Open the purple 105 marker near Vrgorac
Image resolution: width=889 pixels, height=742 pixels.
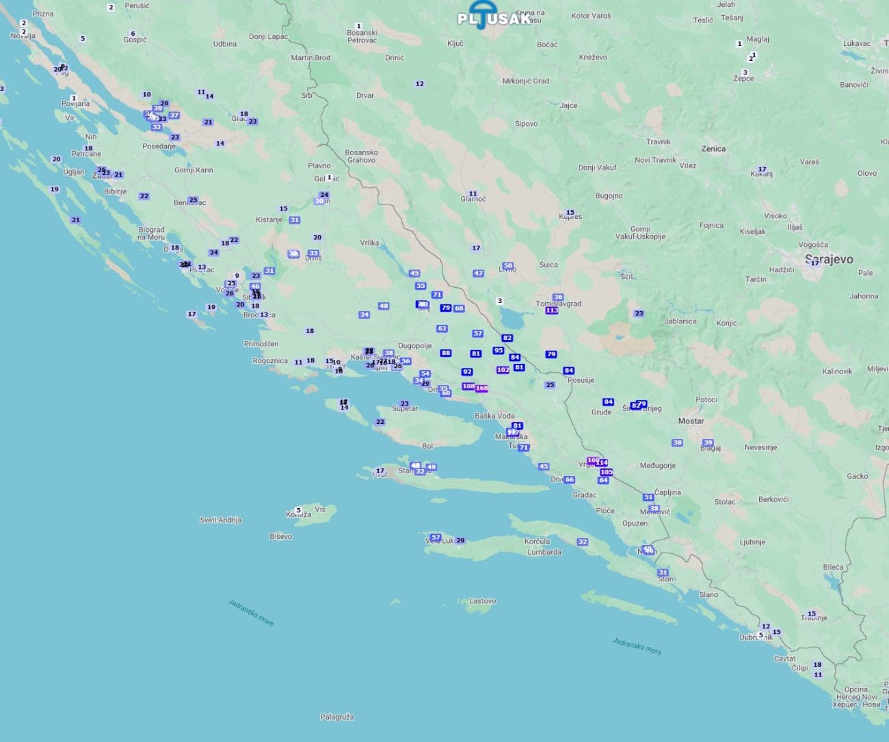[606, 473]
